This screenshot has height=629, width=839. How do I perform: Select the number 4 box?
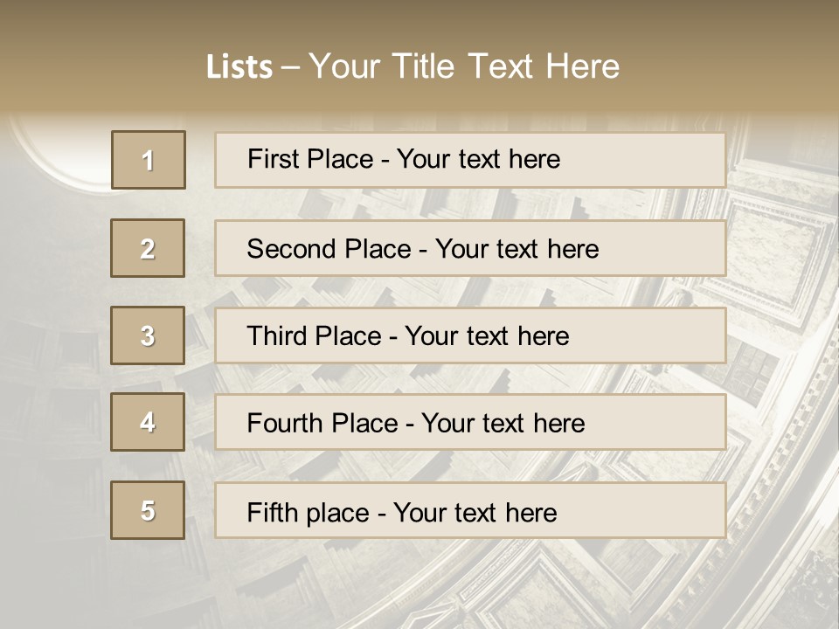pos(149,422)
